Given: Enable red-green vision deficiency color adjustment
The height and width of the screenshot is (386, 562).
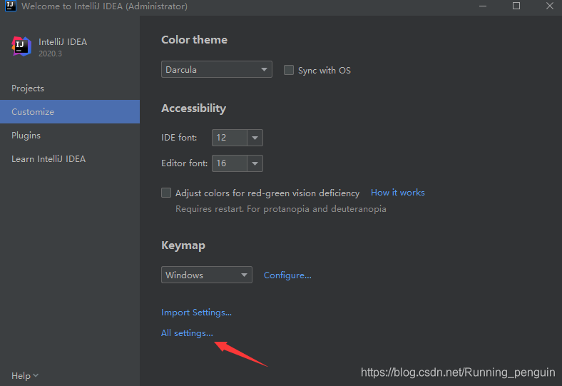Looking at the screenshot, I should (166, 193).
